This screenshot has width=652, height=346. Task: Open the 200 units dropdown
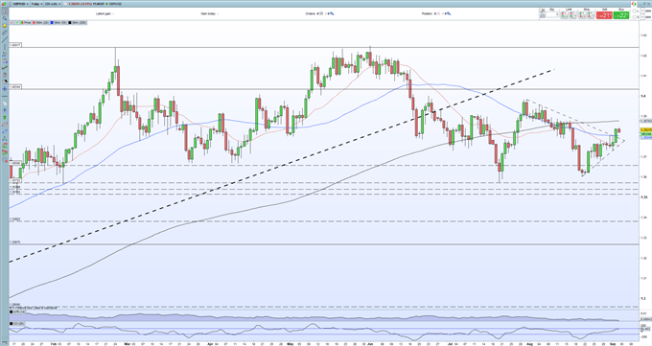coord(53,4)
